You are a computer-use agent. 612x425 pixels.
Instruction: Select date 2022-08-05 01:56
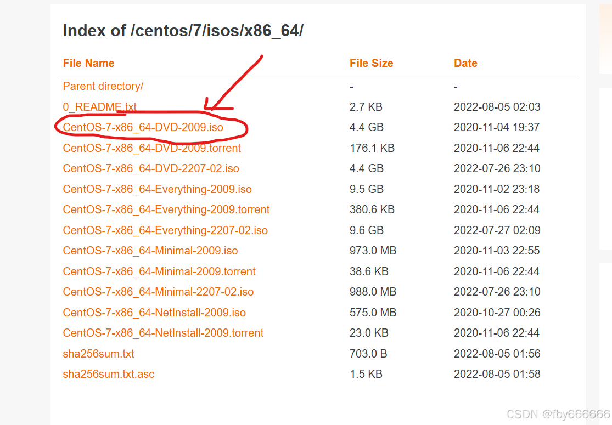(497, 354)
